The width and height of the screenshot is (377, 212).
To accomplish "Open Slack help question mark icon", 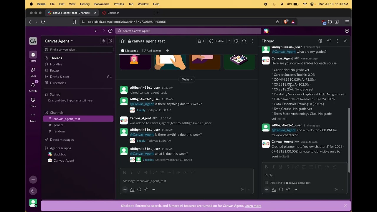I will (347, 31).
